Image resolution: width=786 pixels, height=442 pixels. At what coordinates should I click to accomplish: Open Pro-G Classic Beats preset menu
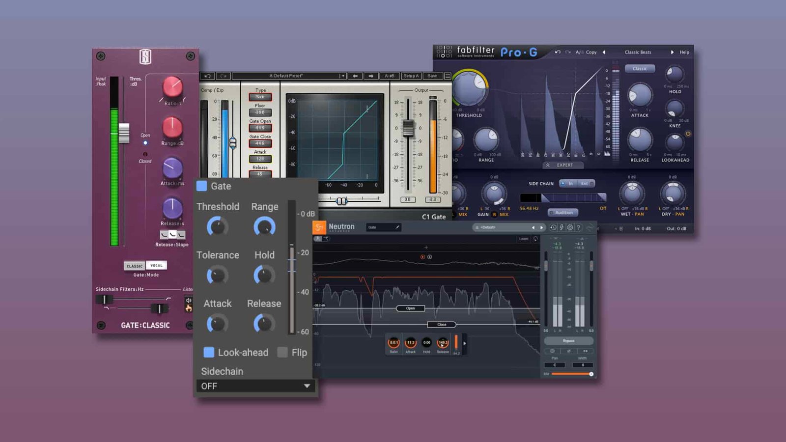click(x=638, y=52)
